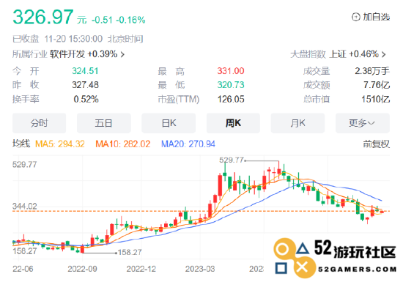
Task: Click the 均线 label above the chart
Action: (21, 144)
